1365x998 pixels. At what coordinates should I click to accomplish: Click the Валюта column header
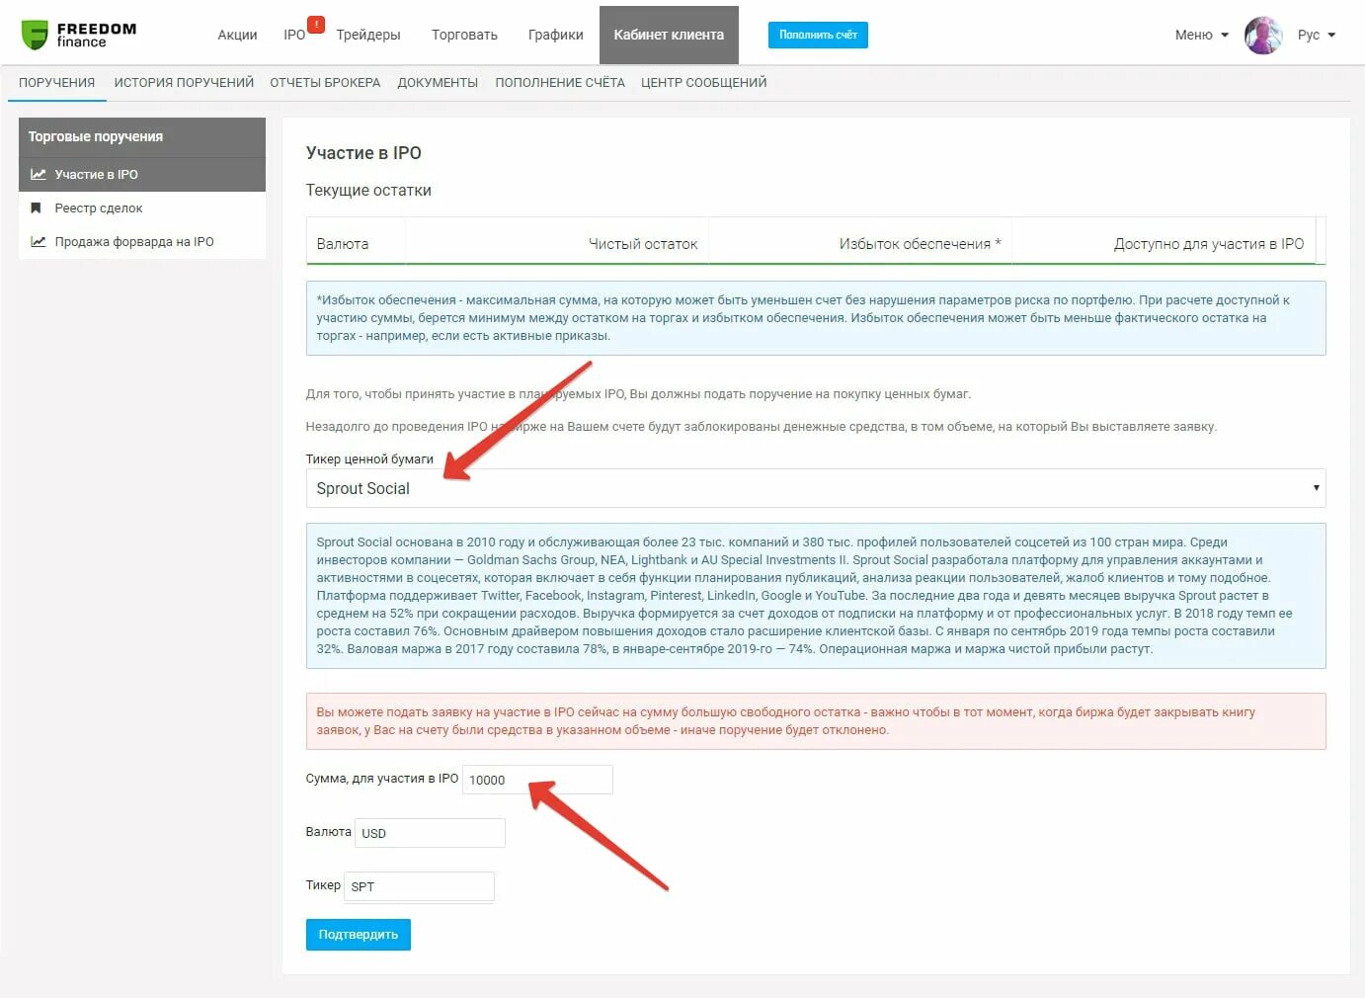tap(356, 243)
